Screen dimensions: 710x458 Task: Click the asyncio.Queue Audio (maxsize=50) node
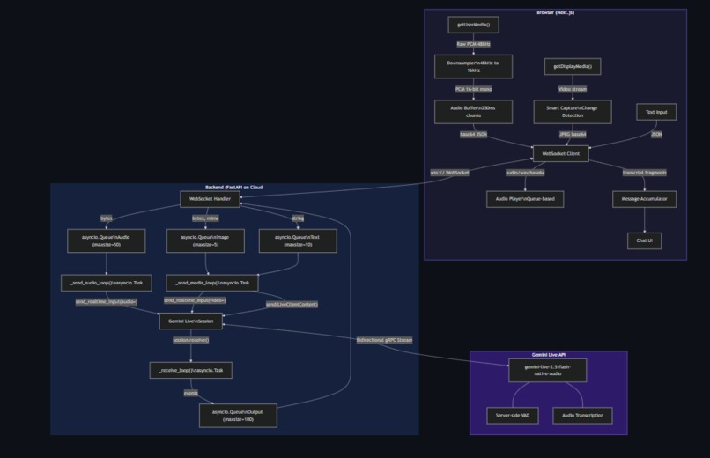point(106,240)
